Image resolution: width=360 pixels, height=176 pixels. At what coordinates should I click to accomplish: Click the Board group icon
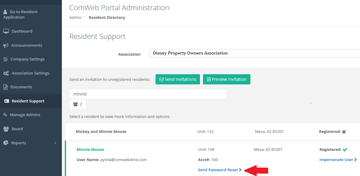click(6, 129)
